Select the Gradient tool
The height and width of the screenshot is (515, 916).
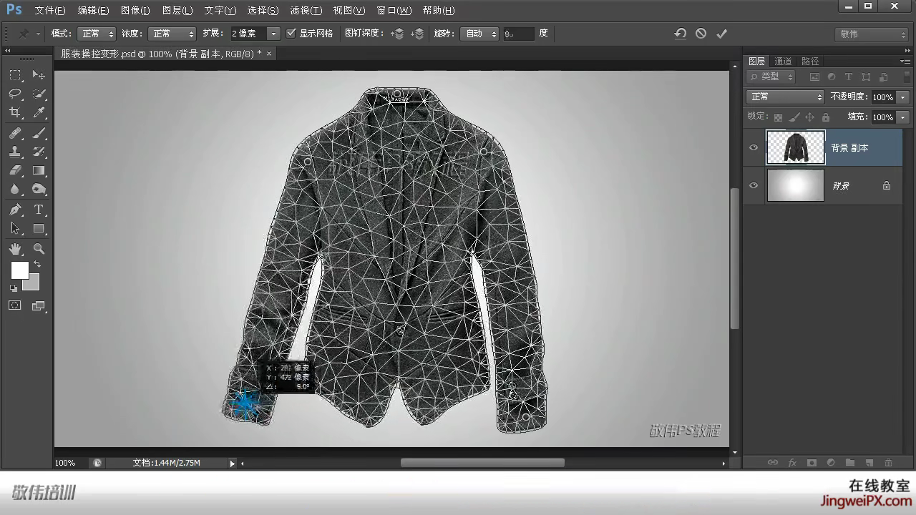pyautogui.click(x=39, y=170)
